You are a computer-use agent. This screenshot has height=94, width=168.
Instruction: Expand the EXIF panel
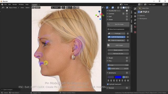point(110,17)
